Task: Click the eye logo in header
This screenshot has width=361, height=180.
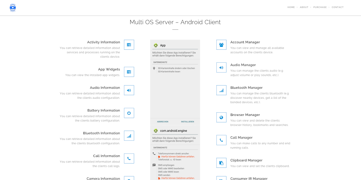Action: 13,8
